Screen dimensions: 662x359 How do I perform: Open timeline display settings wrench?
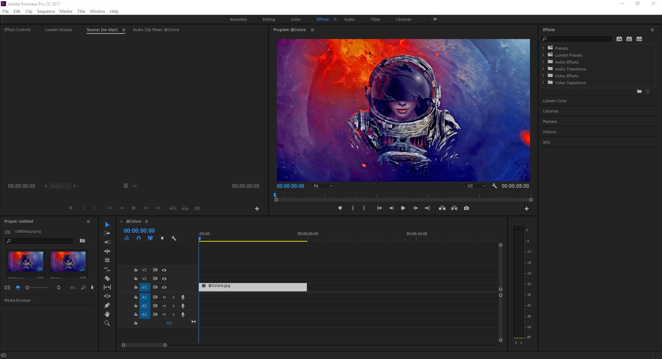tap(174, 238)
